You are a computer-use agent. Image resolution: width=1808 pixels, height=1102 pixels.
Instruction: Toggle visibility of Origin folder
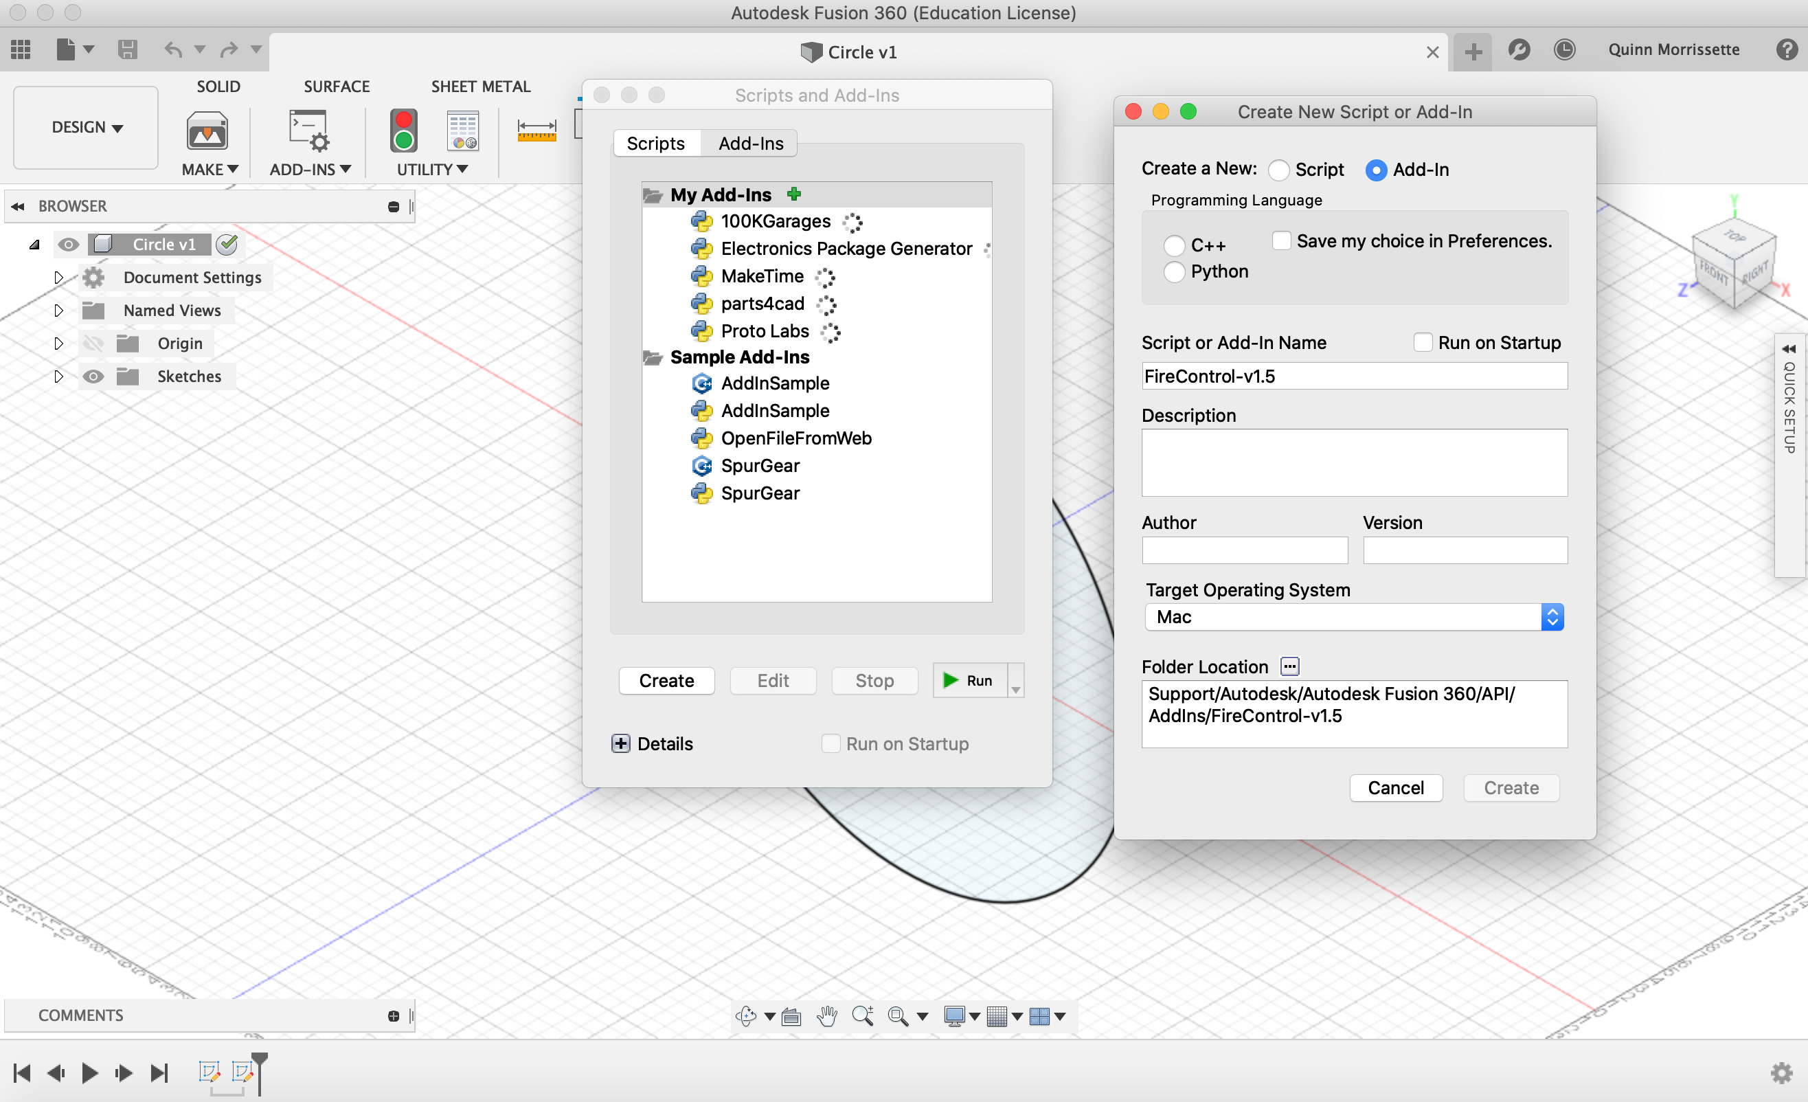pyautogui.click(x=93, y=343)
